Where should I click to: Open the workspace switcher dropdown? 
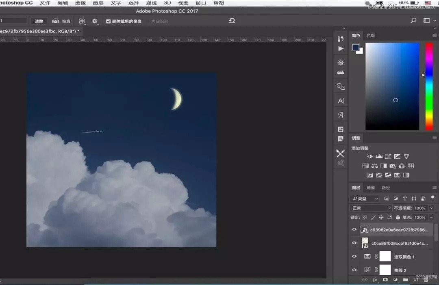click(x=429, y=20)
